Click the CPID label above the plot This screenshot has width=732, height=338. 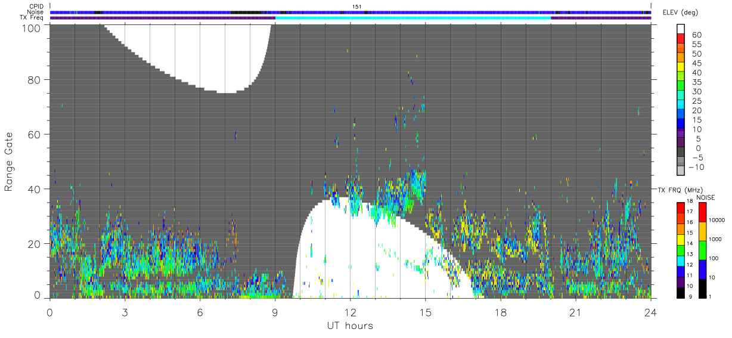tap(36, 7)
